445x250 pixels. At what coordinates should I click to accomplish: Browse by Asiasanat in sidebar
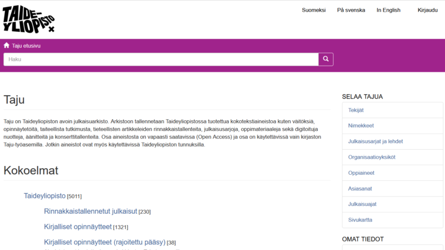(360, 188)
